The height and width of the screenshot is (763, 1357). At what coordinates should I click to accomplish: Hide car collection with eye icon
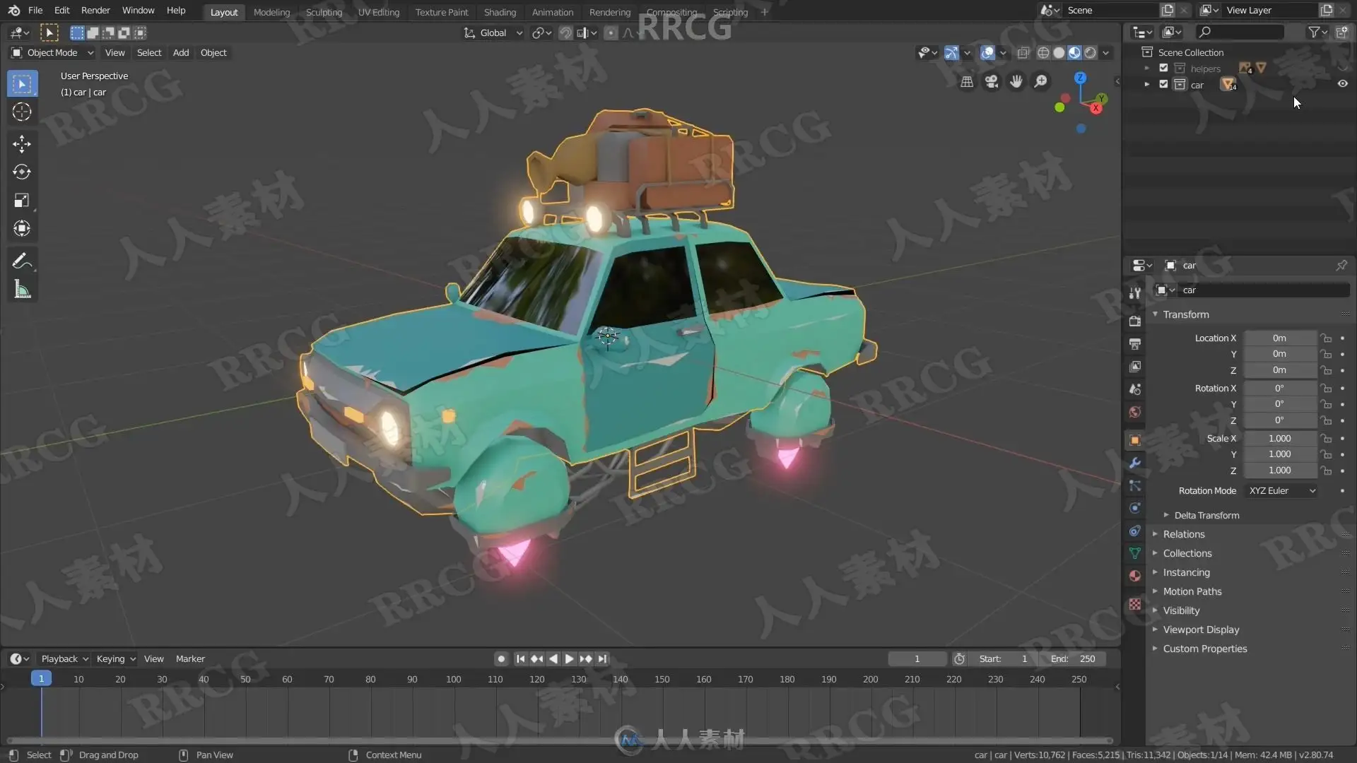click(x=1342, y=84)
